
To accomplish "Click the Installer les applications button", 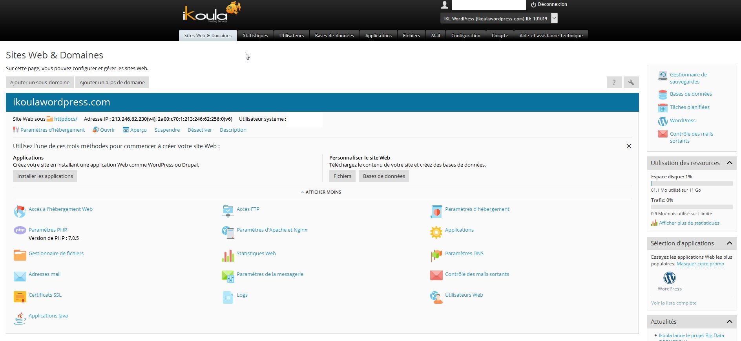I will [45, 176].
